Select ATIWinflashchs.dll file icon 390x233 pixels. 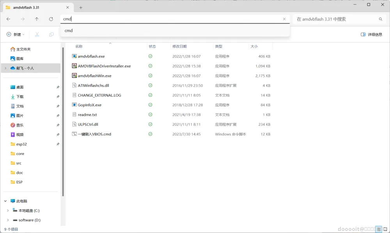coord(74,85)
